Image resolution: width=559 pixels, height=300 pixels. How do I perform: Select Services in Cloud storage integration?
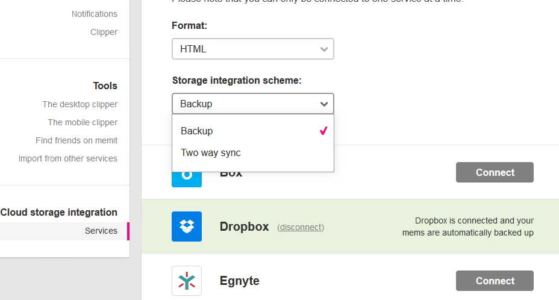point(101,231)
